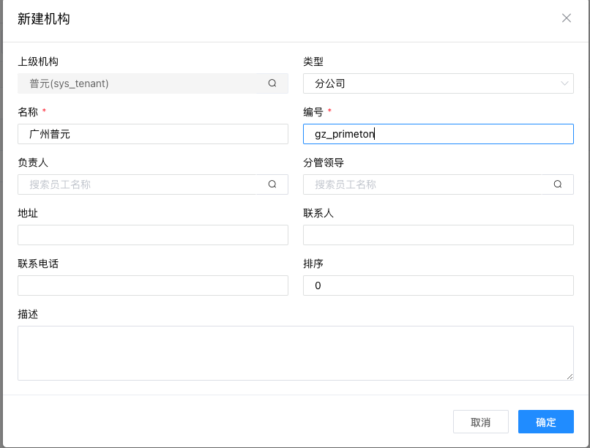590x448 pixels.
Task: Click the textarea resize handle
Action: coord(570,378)
